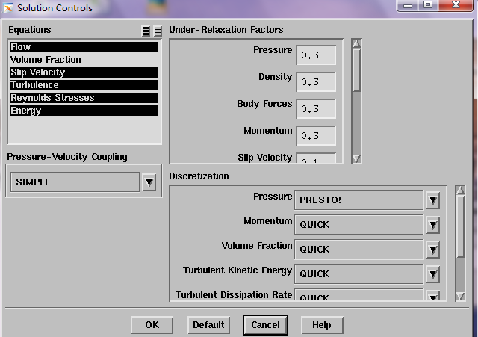Open Help for Solution Controls

pos(322,325)
